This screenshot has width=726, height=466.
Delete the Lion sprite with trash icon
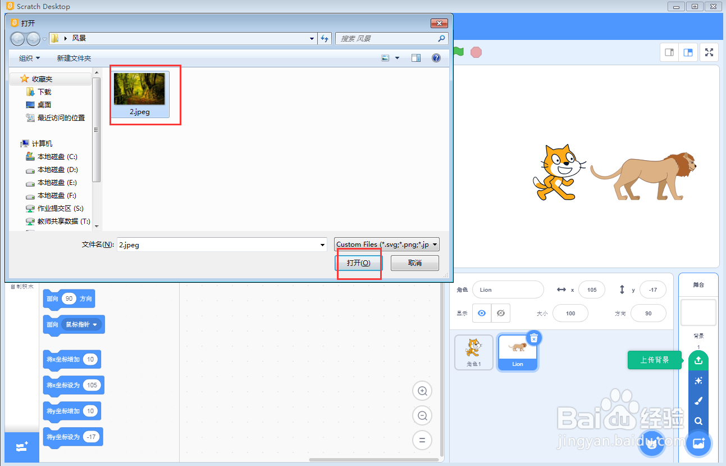coord(534,338)
